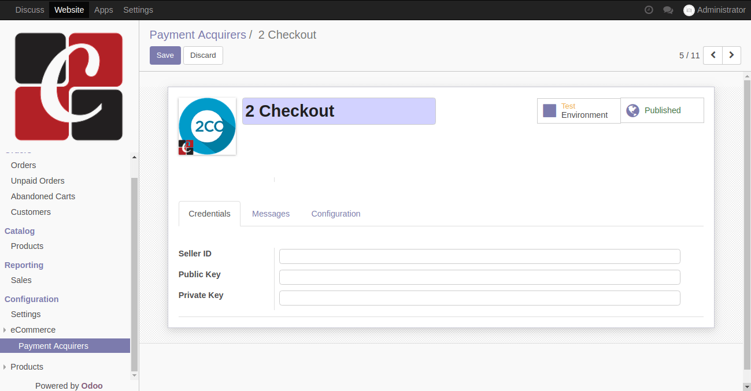Image resolution: width=751 pixels, height=391 pixels.
Task: Go to previous record arrow
Action: (x=713, y=55)
